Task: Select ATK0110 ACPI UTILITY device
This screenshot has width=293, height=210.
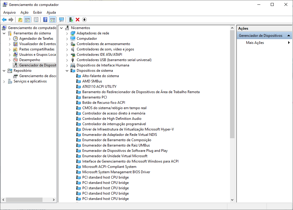Action: (x=100, y=87)
